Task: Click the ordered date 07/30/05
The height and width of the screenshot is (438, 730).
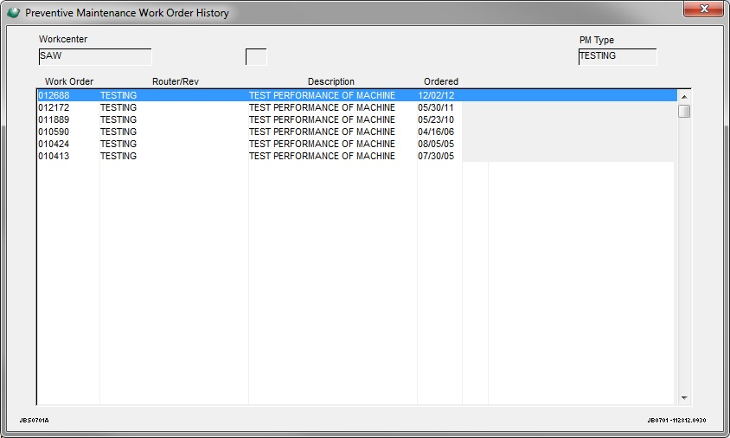Action: point(436,156)
